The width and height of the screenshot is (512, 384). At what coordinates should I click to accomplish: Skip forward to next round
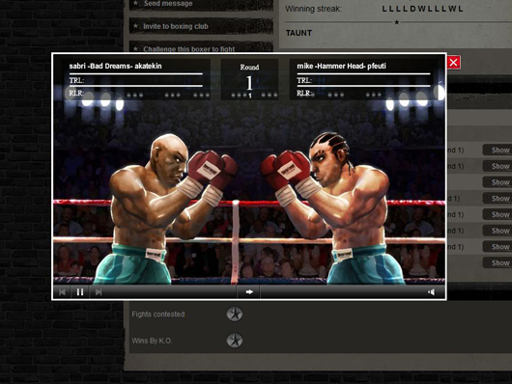coord(99,292)
